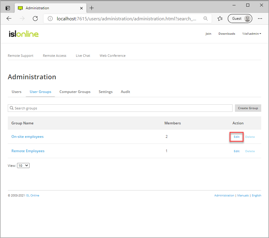Image resolution: width=269 pixels, height=238 pixels.
Task: Minimize the browser window
Action: click(234, 5)
